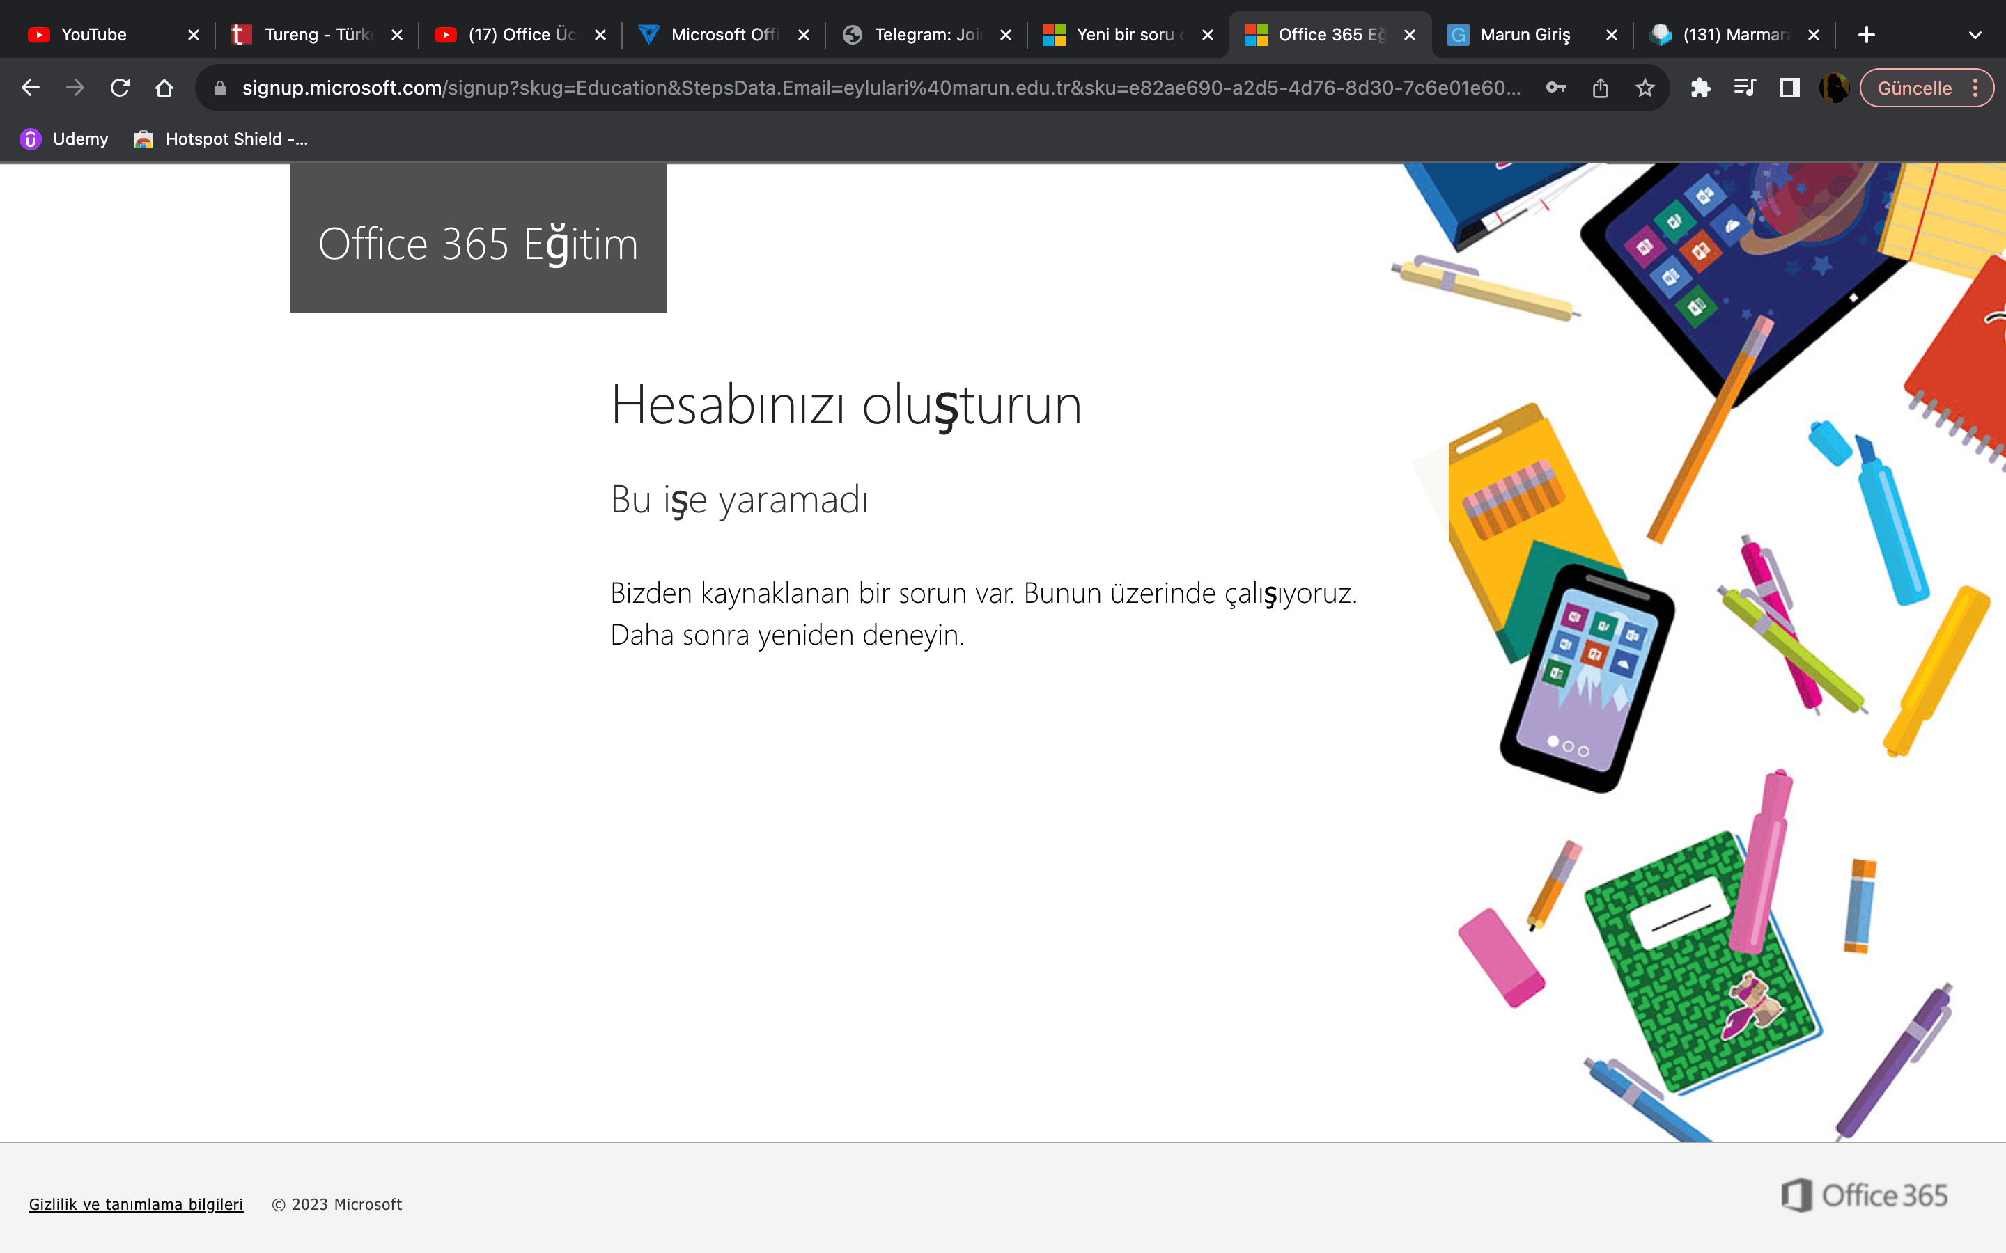Reload the current page

pos(120,88)
